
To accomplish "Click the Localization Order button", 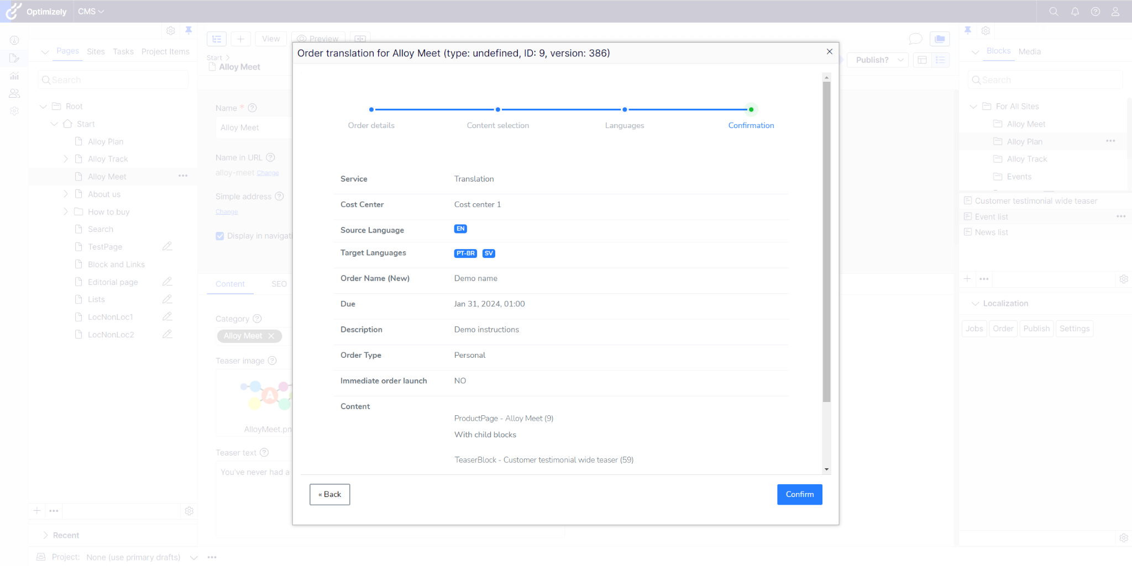I will pos(1003,329).
